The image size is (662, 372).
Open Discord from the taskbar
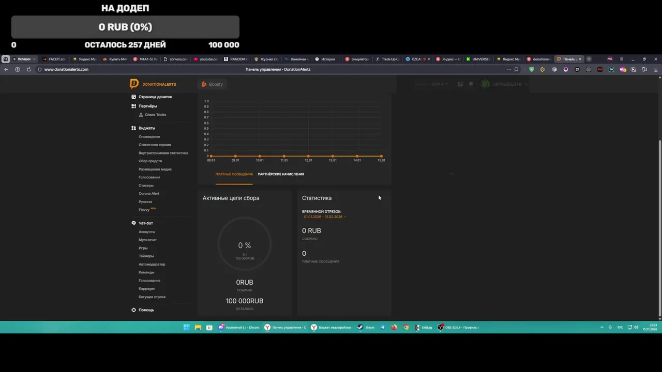pos(239,327)
